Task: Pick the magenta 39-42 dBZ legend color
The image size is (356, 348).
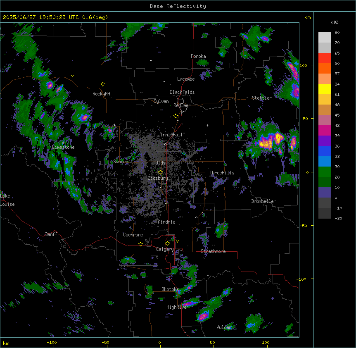Action: point(325,130)
